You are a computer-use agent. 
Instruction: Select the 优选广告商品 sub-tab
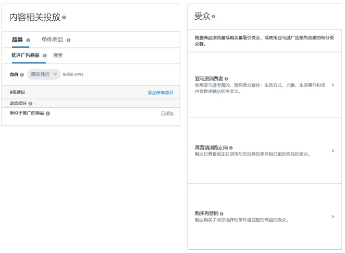pos(26,55)
